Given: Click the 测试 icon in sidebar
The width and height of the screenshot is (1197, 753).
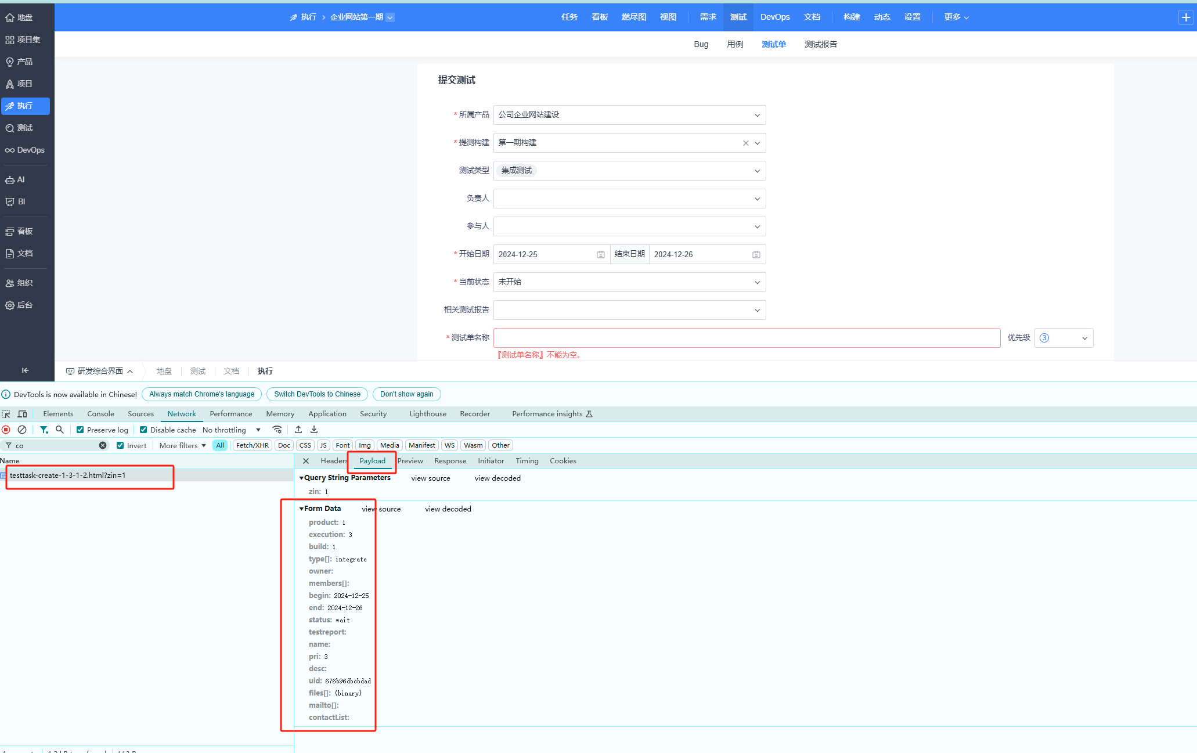Looking at the screenshot, I should pyautogui.click(x=26, y=128).
